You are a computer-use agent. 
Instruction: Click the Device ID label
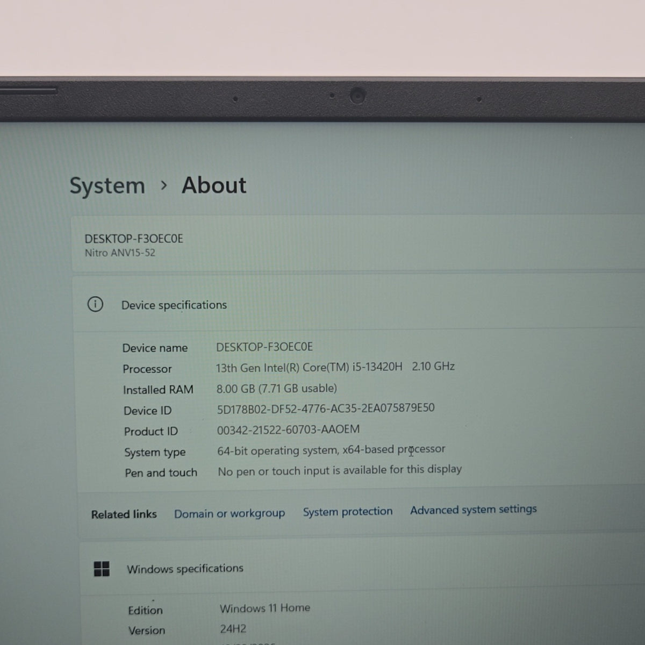coord(148,411)
